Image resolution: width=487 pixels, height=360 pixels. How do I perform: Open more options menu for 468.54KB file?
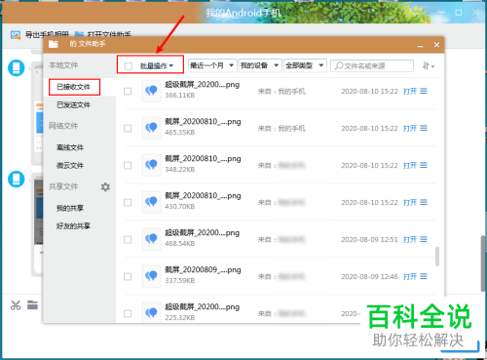pyautogui.click(x=424, y=240)
